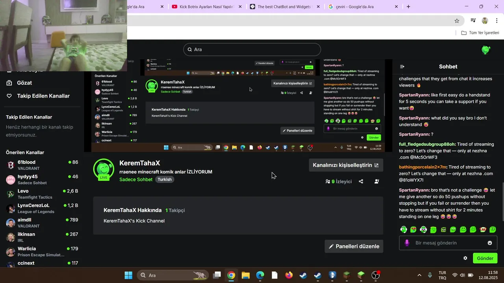Open Firefox from taskbar
Screen dimensions: 504x283
[x=289, y=275]
